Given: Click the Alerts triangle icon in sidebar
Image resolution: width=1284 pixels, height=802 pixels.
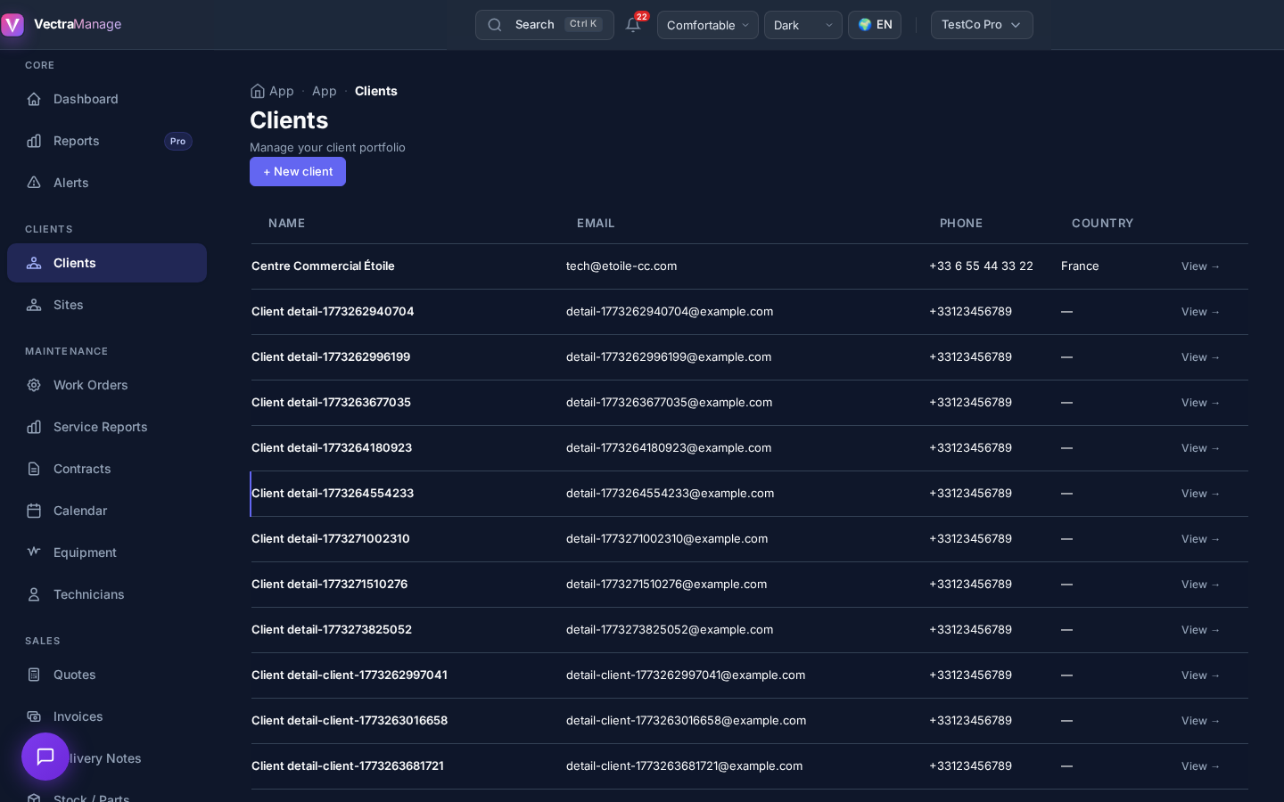Looking at the screenshot, I should [34, 183].
